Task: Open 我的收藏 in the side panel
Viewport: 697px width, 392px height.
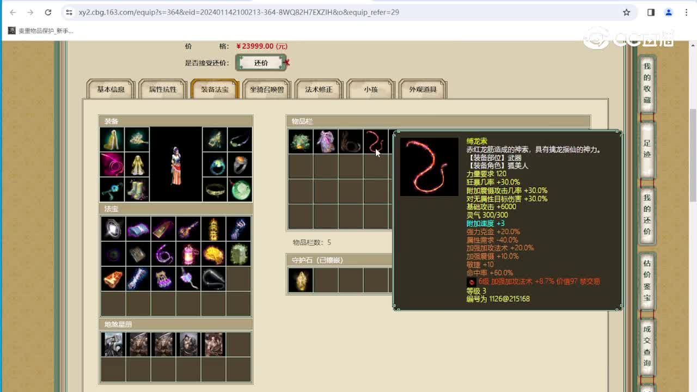Action: pyautogui.click(x=647, y=83)
